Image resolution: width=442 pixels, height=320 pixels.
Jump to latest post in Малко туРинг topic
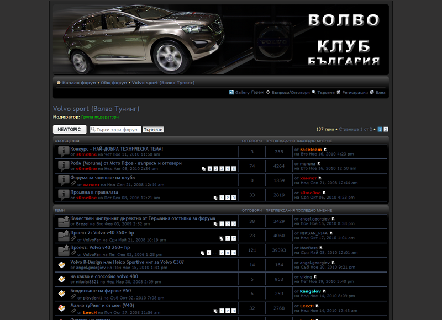coord(317,306)
